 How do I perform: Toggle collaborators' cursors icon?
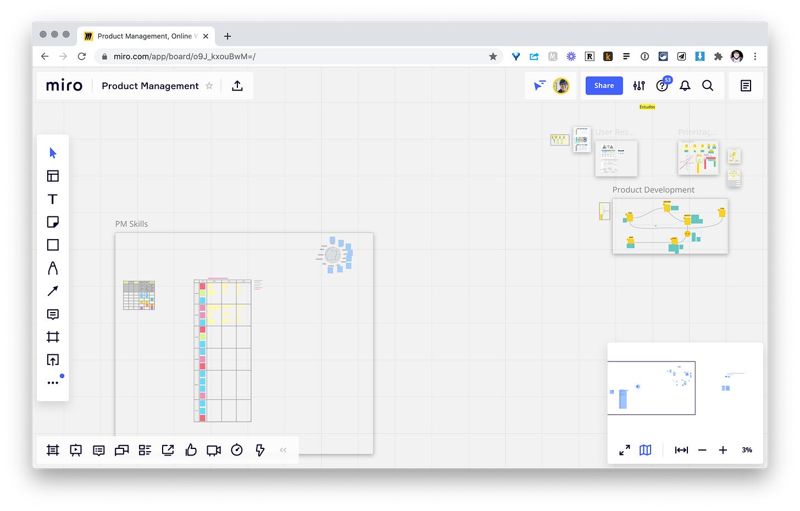tap(540, 85)
